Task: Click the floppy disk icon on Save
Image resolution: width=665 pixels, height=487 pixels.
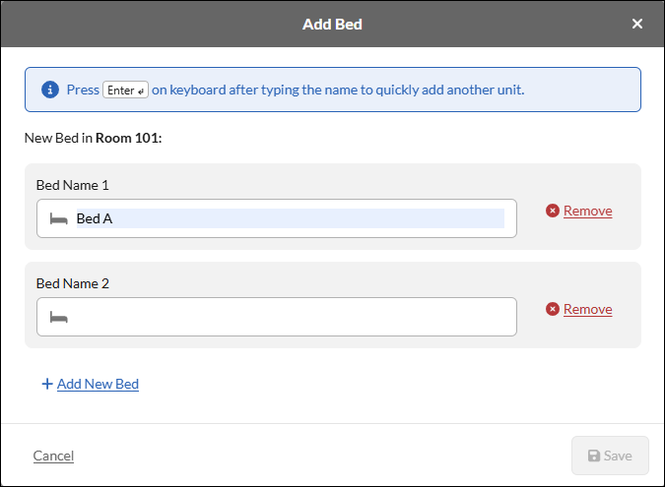Action: tap(594, 456)
